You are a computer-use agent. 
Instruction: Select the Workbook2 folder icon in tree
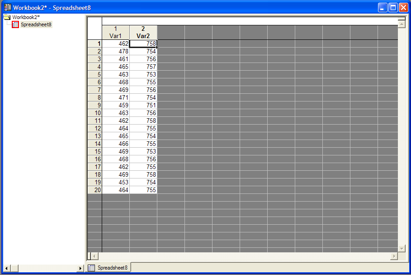click(x=7, y=17)
